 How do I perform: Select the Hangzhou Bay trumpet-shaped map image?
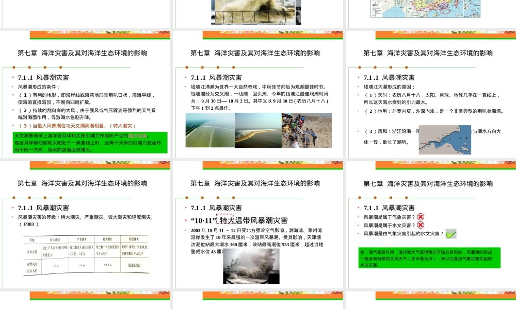tap(445, 140)
